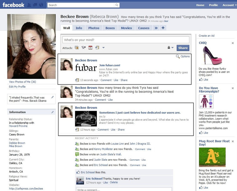
Task: Open Do You Have Fibromyalgia ad title
Action: pyautogui.click(x=209, y=90)
